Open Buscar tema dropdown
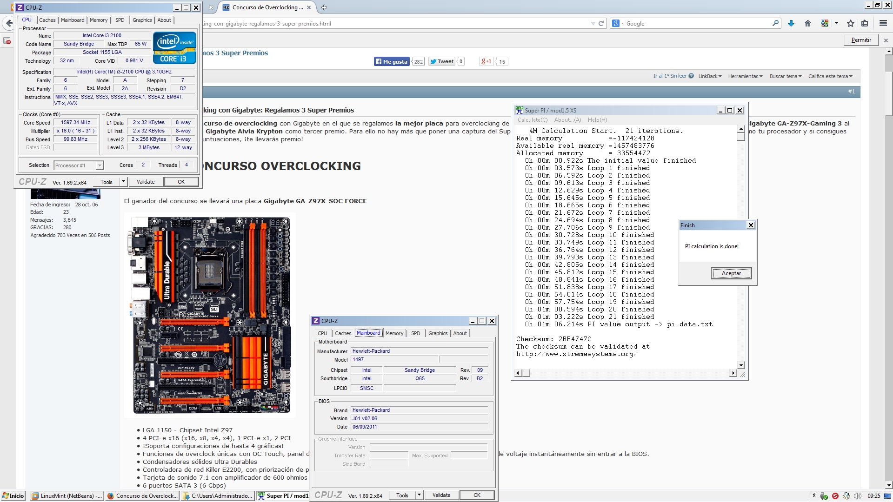 [785, 76]
